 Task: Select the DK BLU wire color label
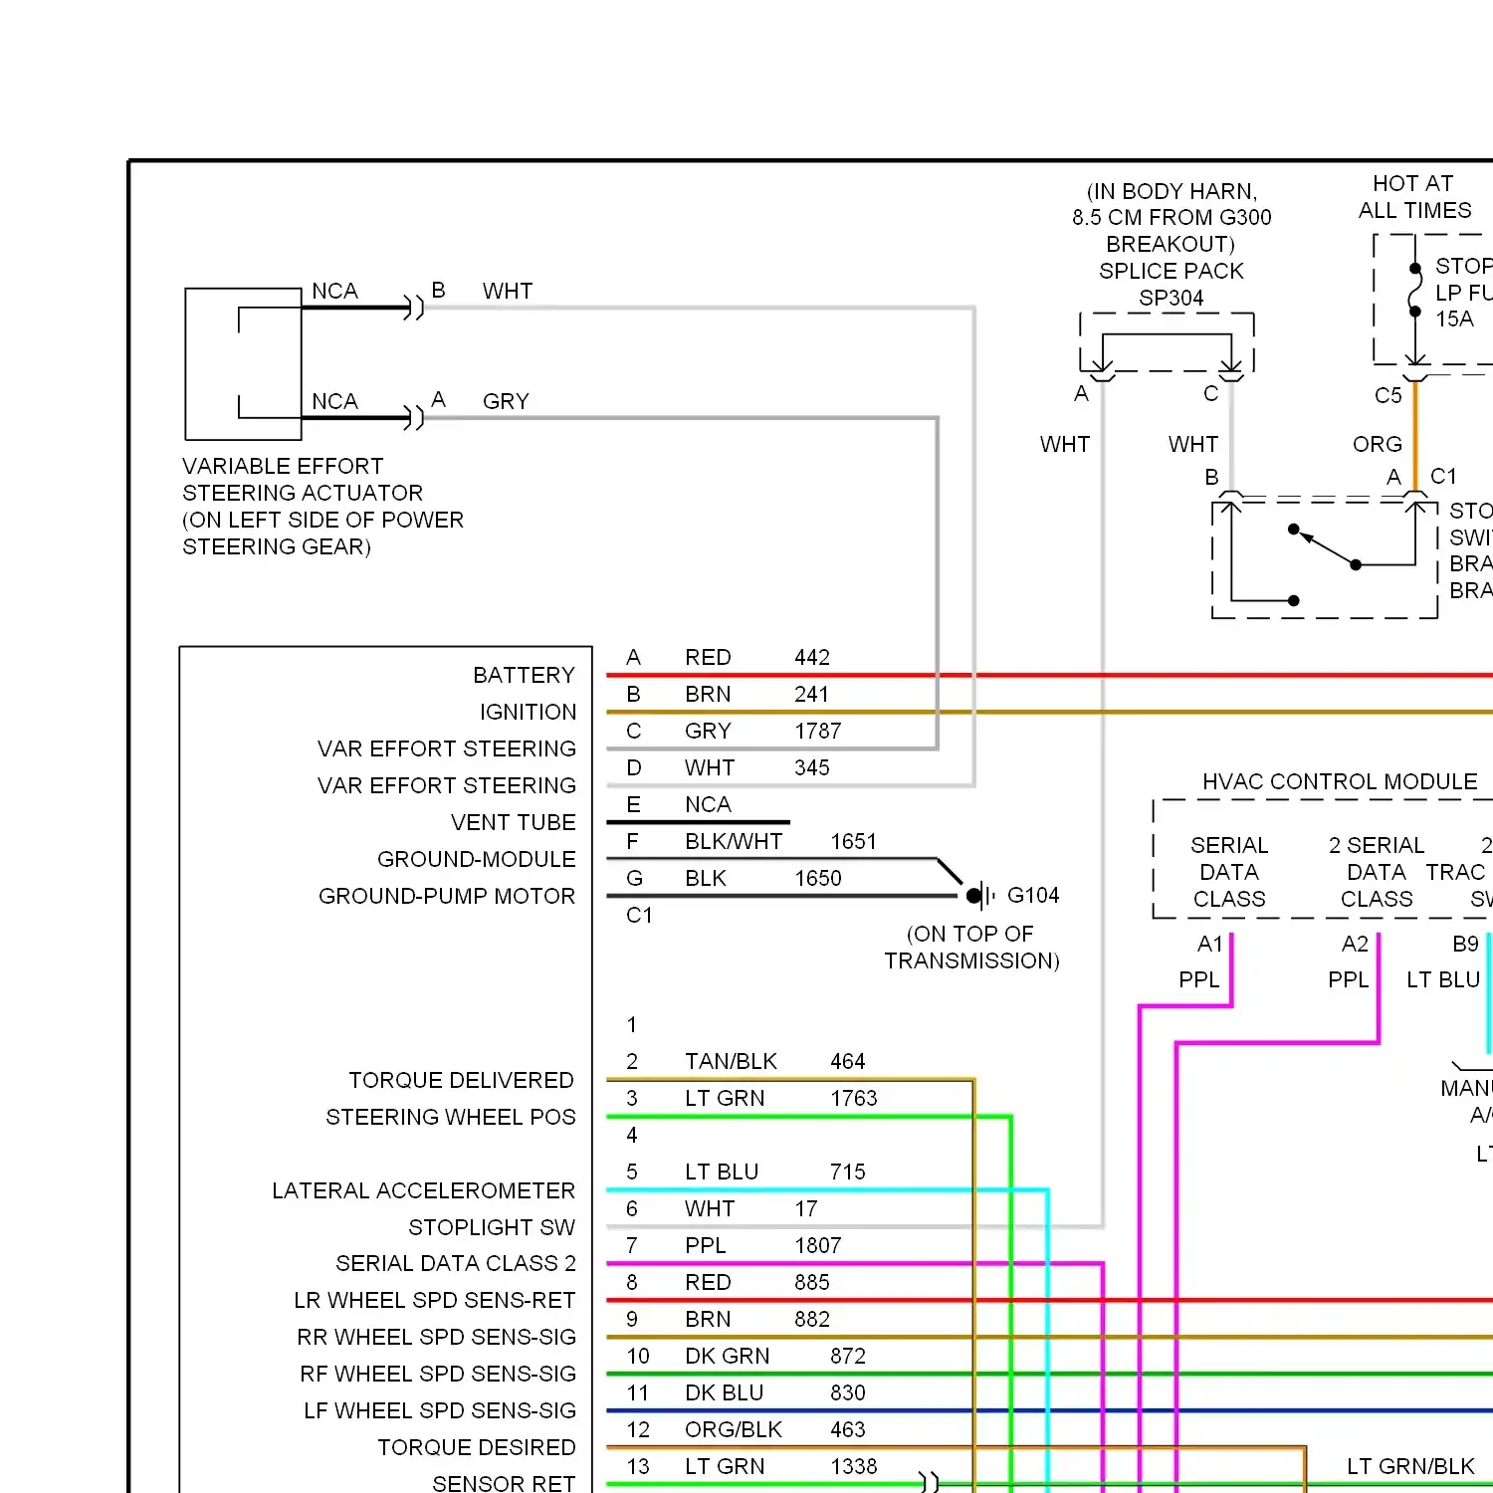[725, 1392]
